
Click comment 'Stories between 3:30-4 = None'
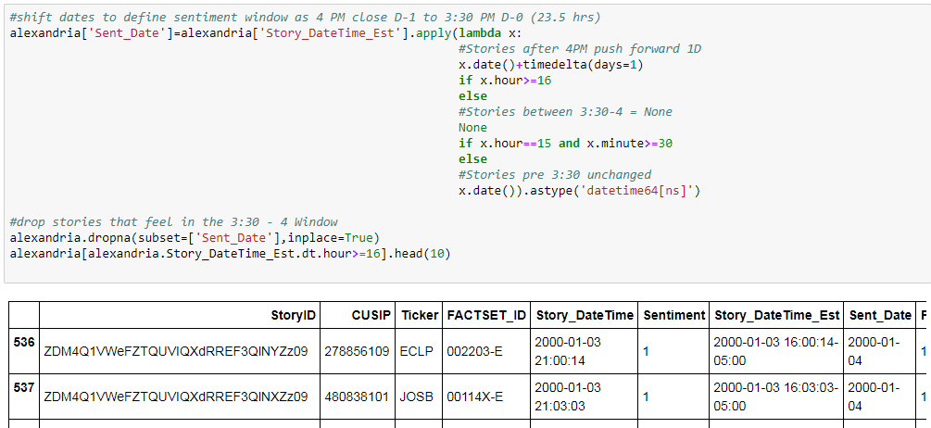[x=565, y=111]
